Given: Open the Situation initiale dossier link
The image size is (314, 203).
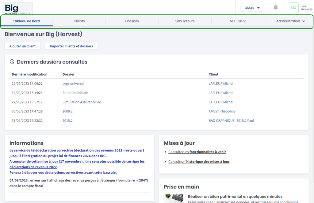Looking at the screenshot, I should 75,93.
